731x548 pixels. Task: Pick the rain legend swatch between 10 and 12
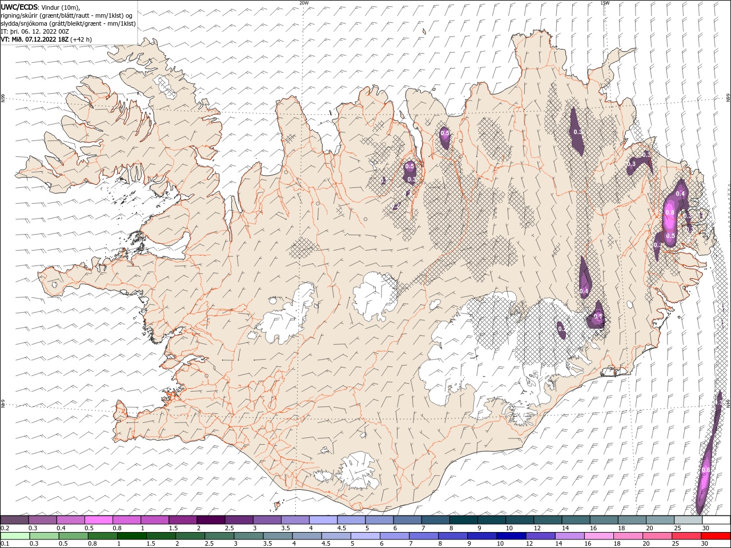511,535
